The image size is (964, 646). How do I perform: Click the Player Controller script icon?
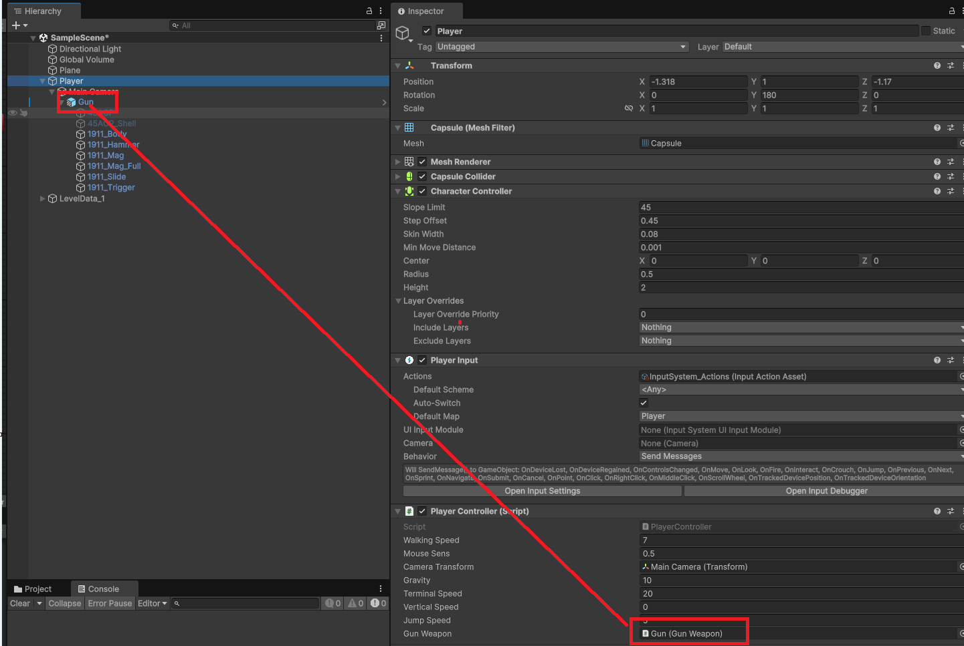pyautogui.click(x=409, y=511)
